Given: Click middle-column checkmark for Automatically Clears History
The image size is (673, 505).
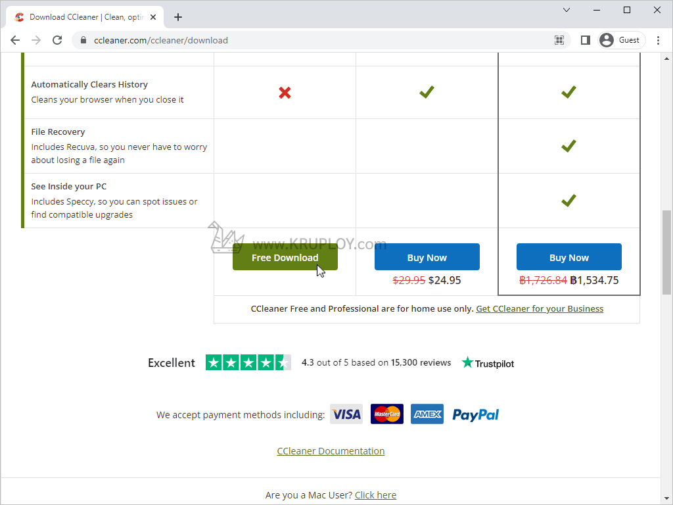Looking at the screenshot, I should (427, 92).
